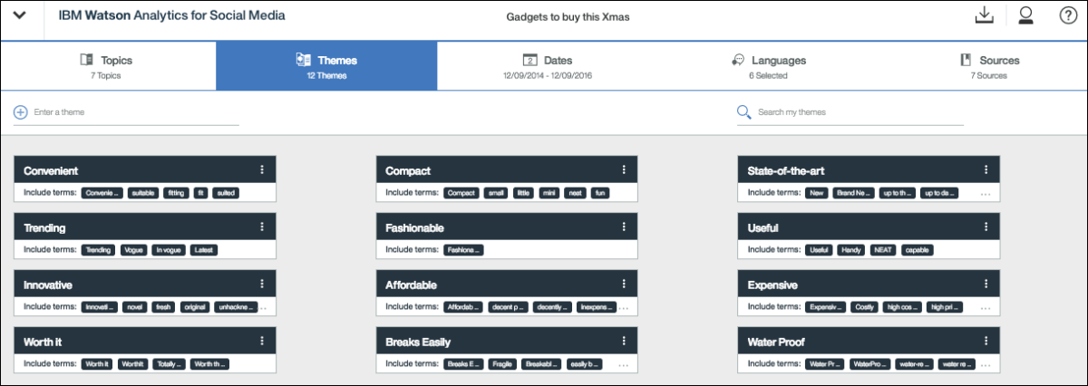Viewport: 1088px width, 386px height.
Task: Click the download icon in header
Action: click(984, 15)
